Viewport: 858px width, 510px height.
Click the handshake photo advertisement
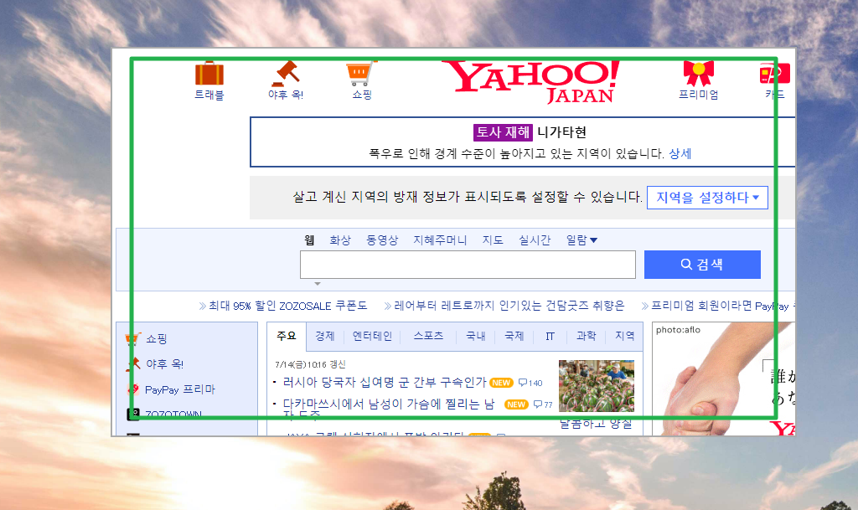click(x=723, y=379)
